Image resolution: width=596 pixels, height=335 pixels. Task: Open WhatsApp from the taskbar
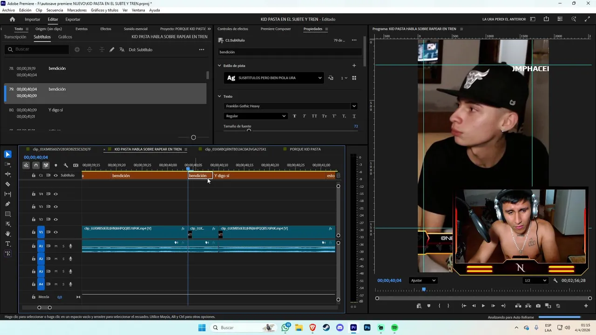click(285, 328)
